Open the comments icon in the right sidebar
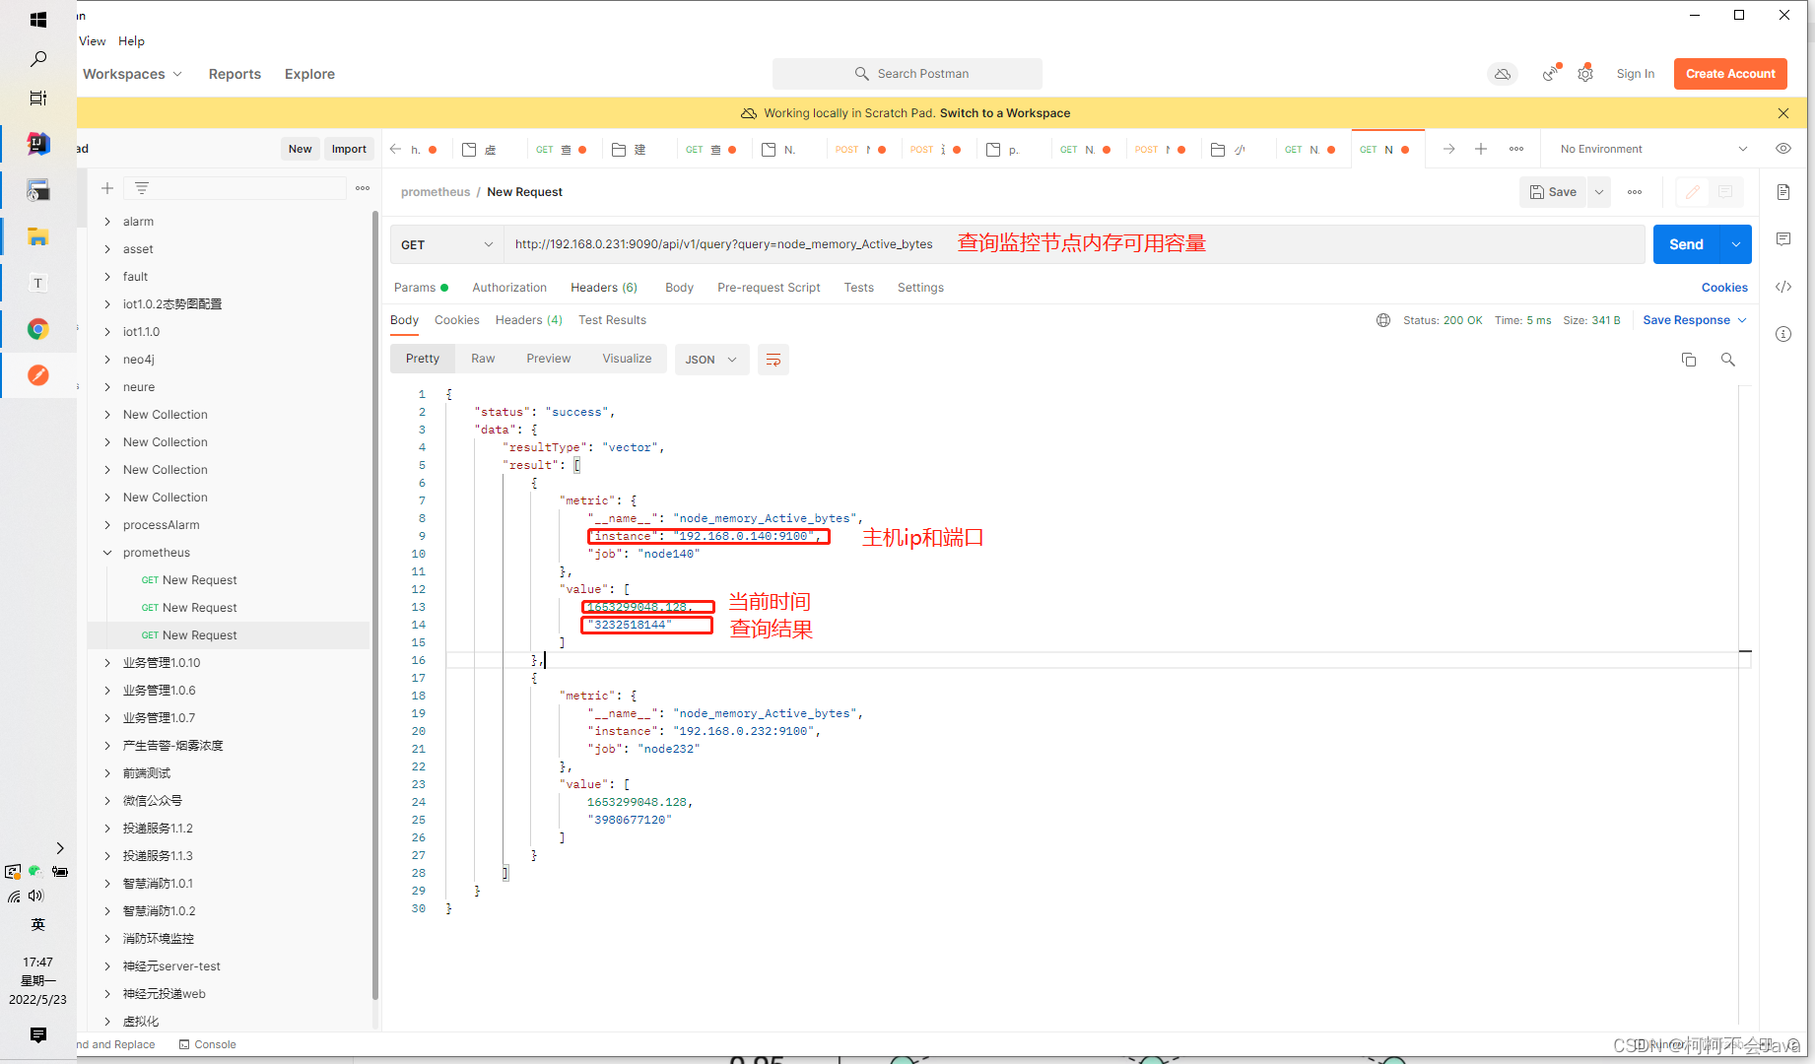1815x1064 pixels. click(x=1783, y=239)
